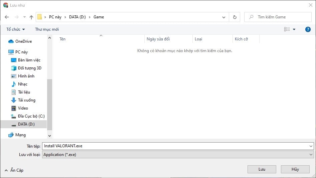Click the Tìm kiếm Game search box
Image resolution: width=316 pixels, height=178 pixels.
pyautogui.click(x=281, y=17)
